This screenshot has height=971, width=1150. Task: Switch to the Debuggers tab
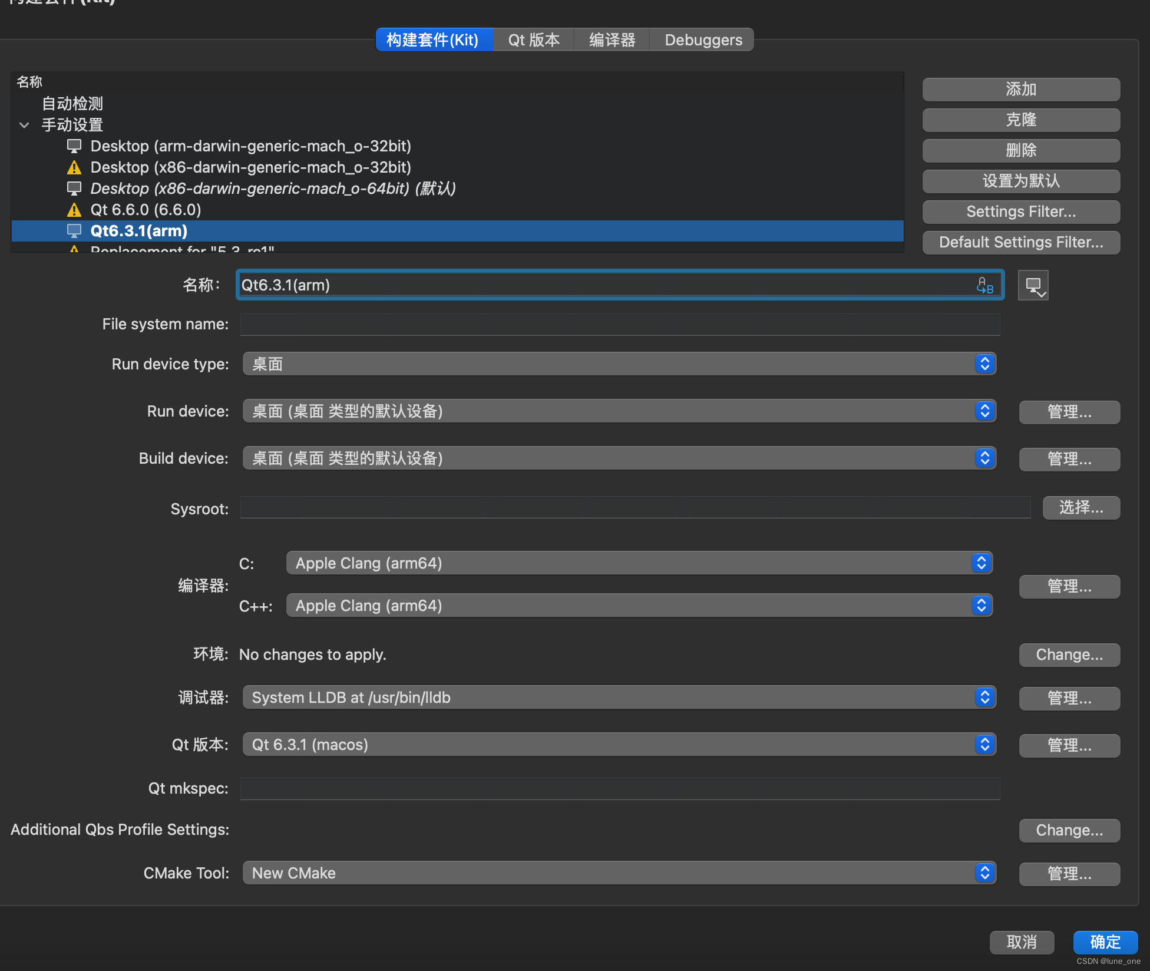702,39
